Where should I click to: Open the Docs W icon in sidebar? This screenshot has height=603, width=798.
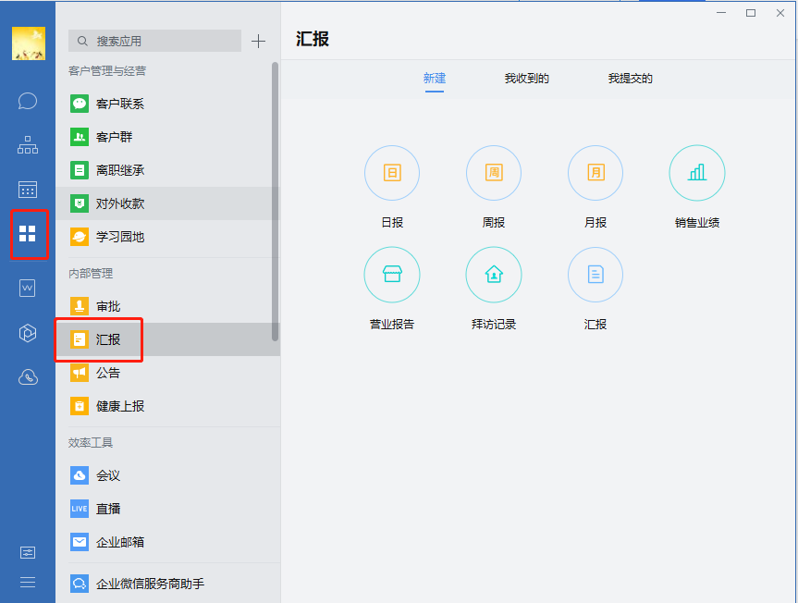28,288
